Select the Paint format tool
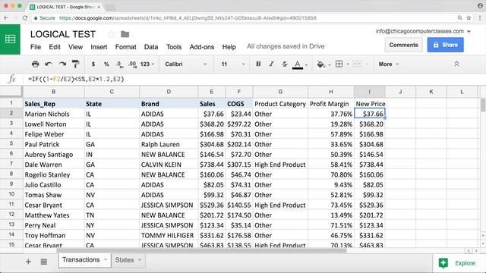This screenshot has width=486, height=273. click(75, 64)
